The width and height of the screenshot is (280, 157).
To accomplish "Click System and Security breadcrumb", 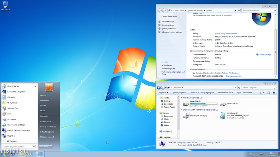I will coord(195,10).
